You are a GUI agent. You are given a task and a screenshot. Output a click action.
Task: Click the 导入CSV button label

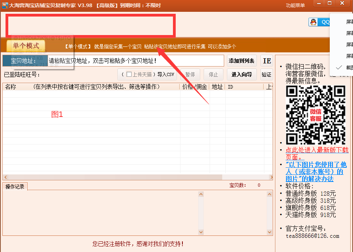(166, 74)
